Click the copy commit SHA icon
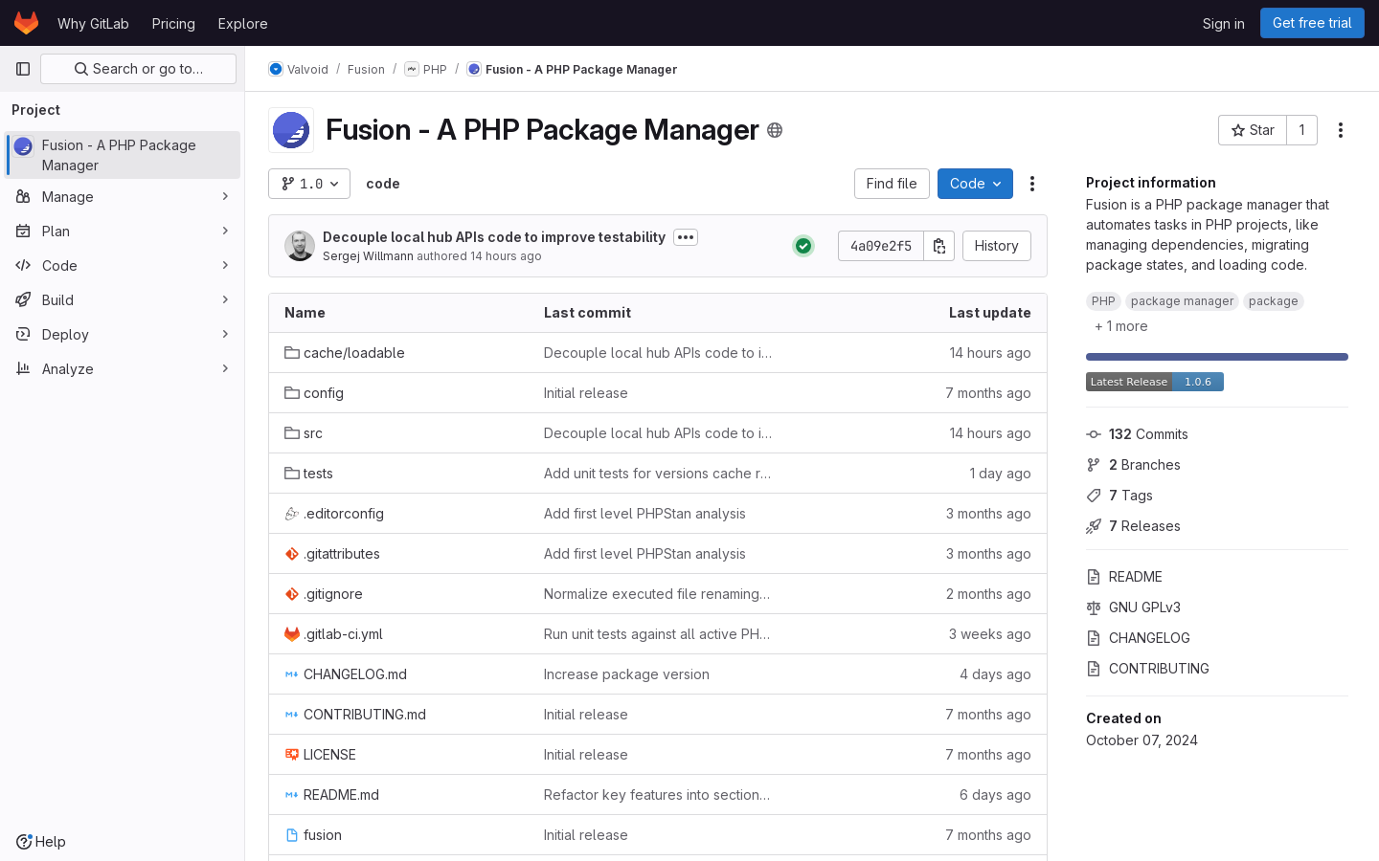The height and width of the screenshot is (861, 1379). point(939,246)
